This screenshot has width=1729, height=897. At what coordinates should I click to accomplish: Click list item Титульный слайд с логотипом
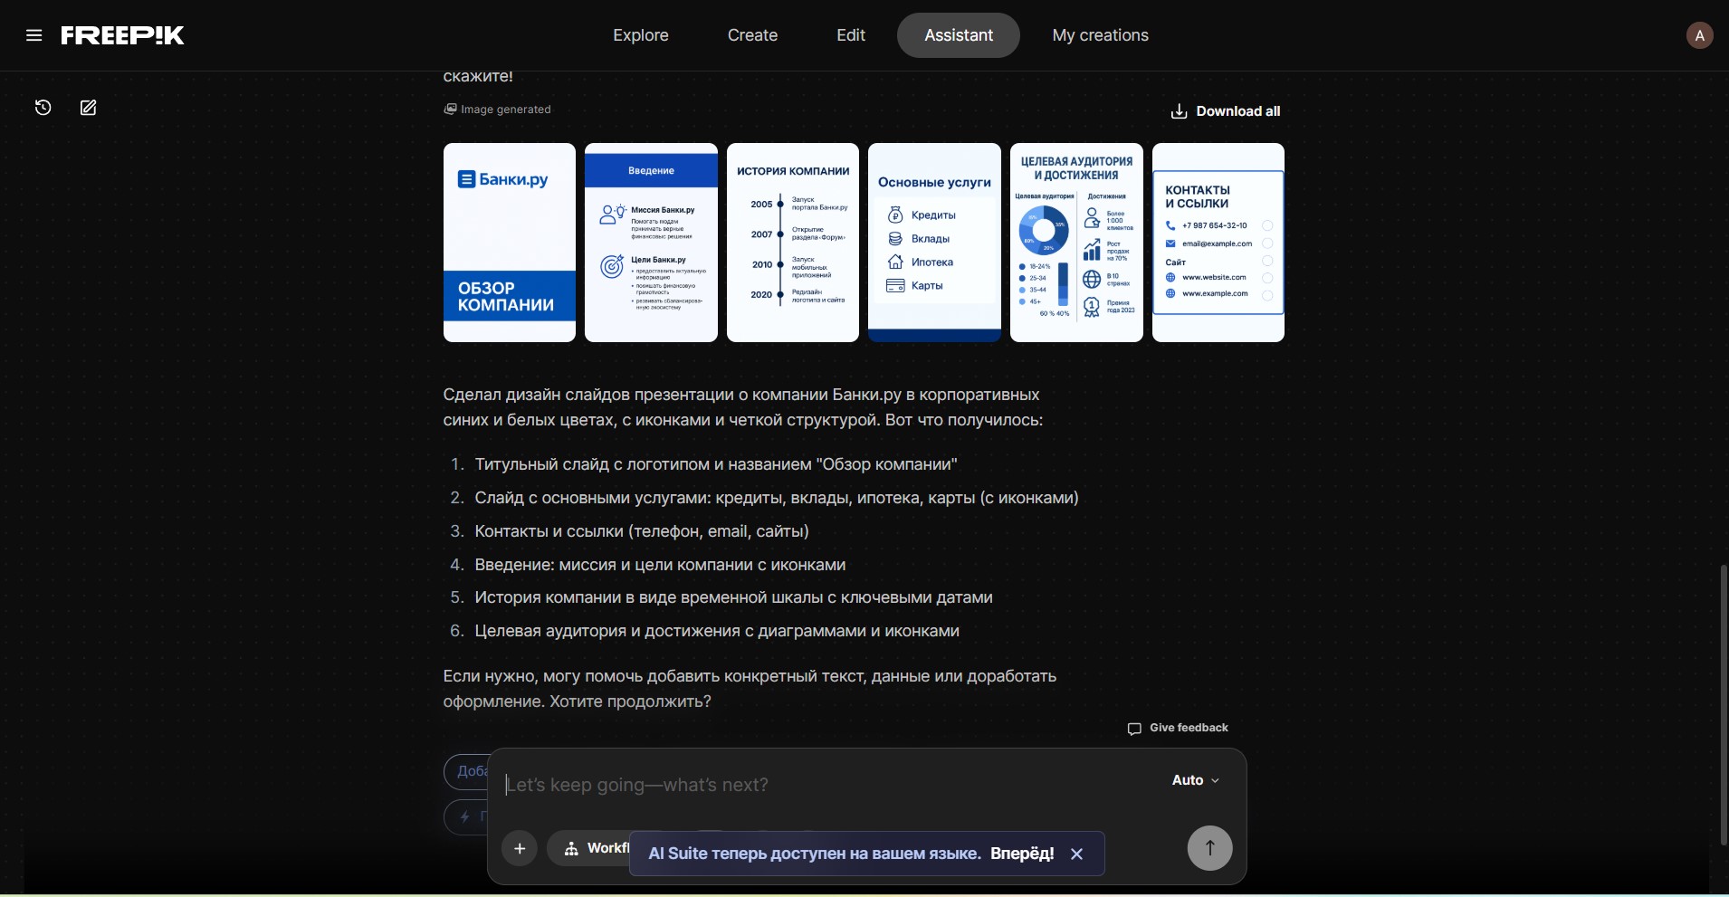coord(716,464)
